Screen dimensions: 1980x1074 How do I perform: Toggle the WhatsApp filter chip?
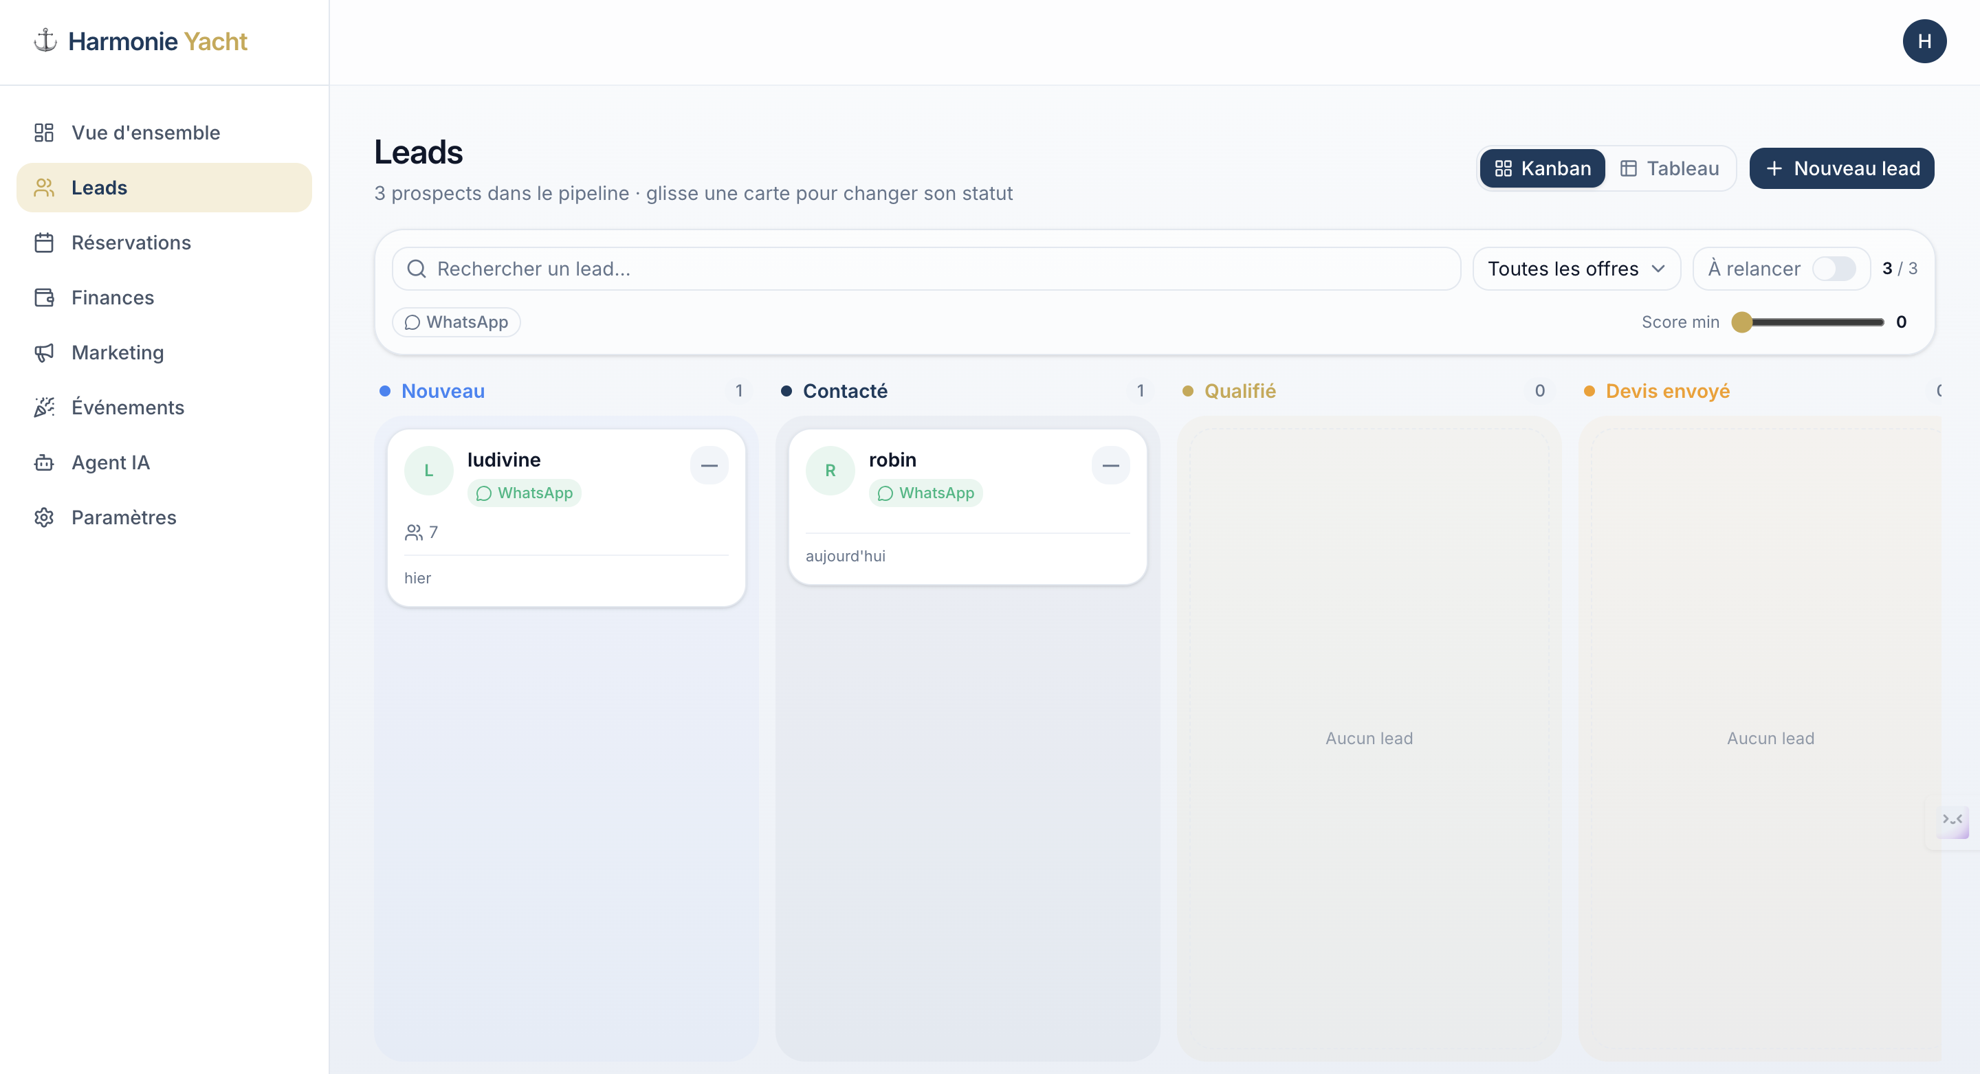(x=456, y=322)
